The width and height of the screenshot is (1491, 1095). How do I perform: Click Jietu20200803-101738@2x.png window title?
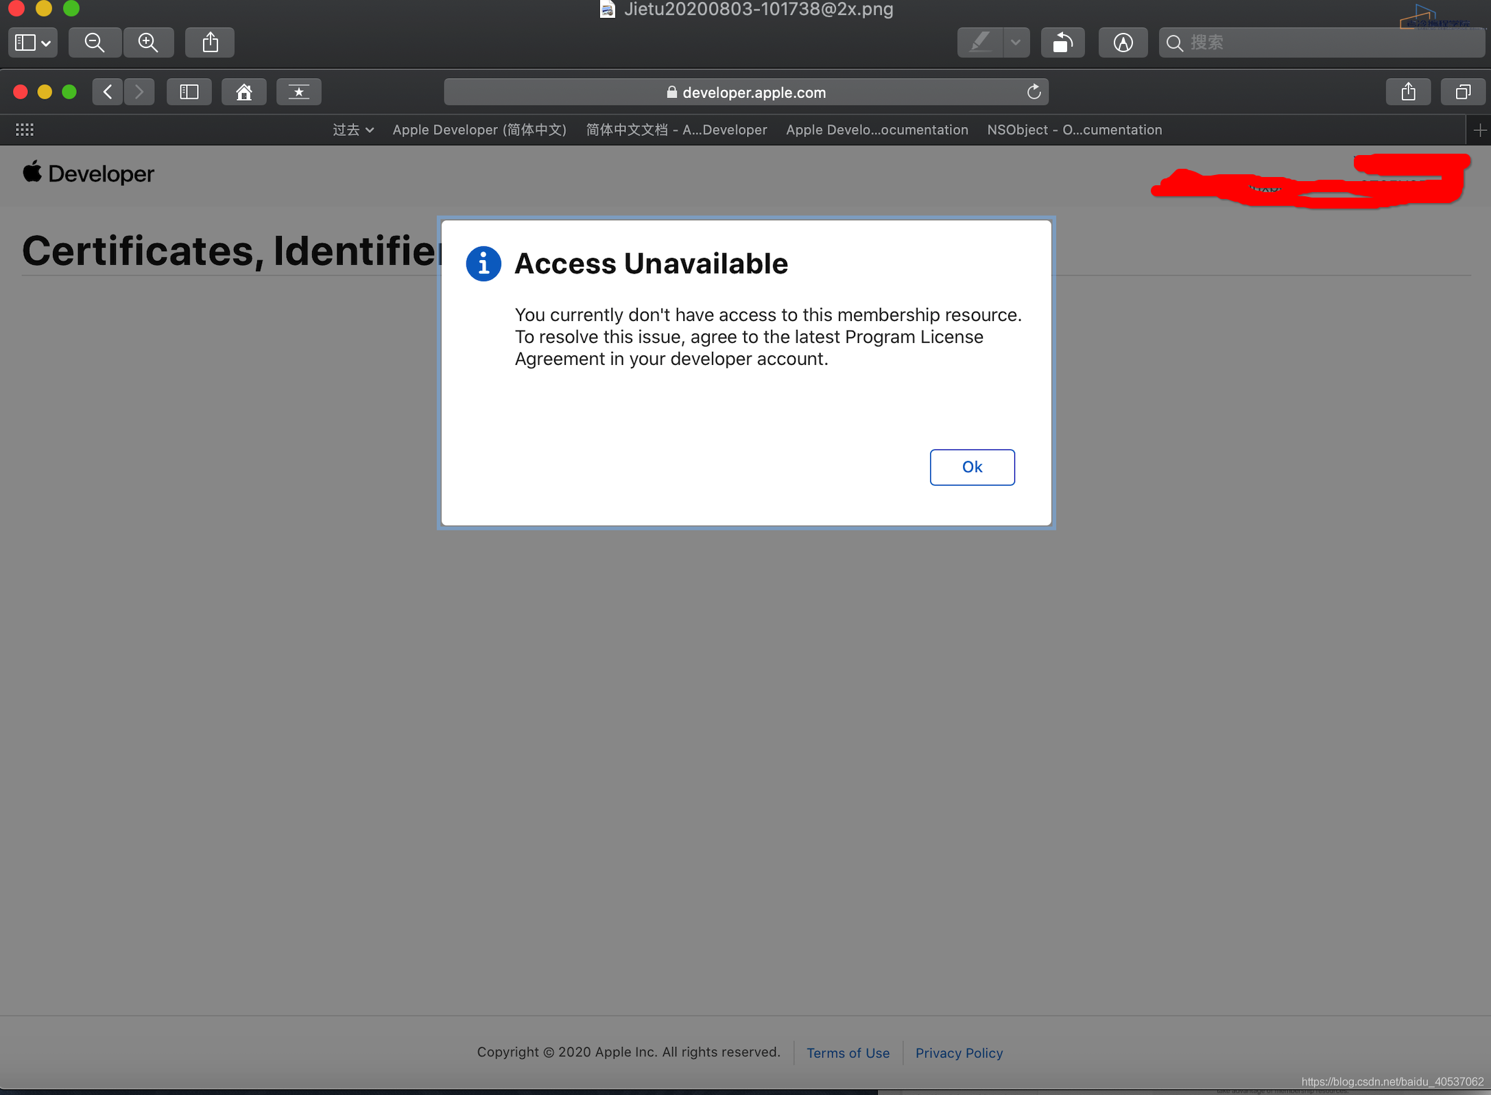(759, 9)
